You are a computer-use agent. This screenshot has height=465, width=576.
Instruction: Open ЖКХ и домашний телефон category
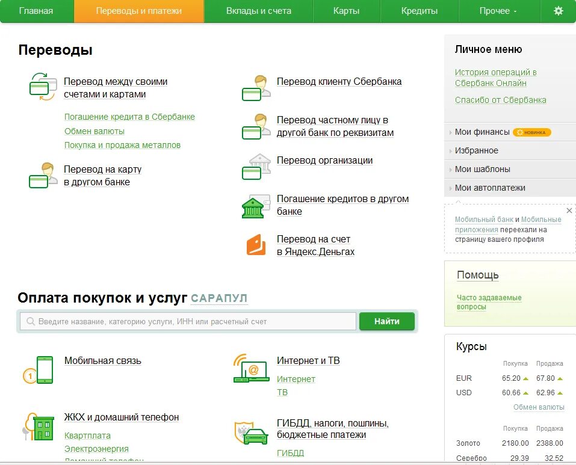[121, 417]
